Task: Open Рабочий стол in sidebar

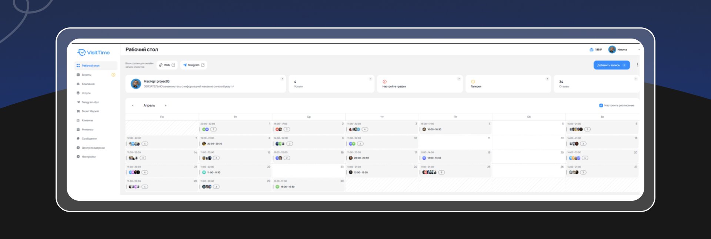Action: pyautogui.click(x=96, y=66)
